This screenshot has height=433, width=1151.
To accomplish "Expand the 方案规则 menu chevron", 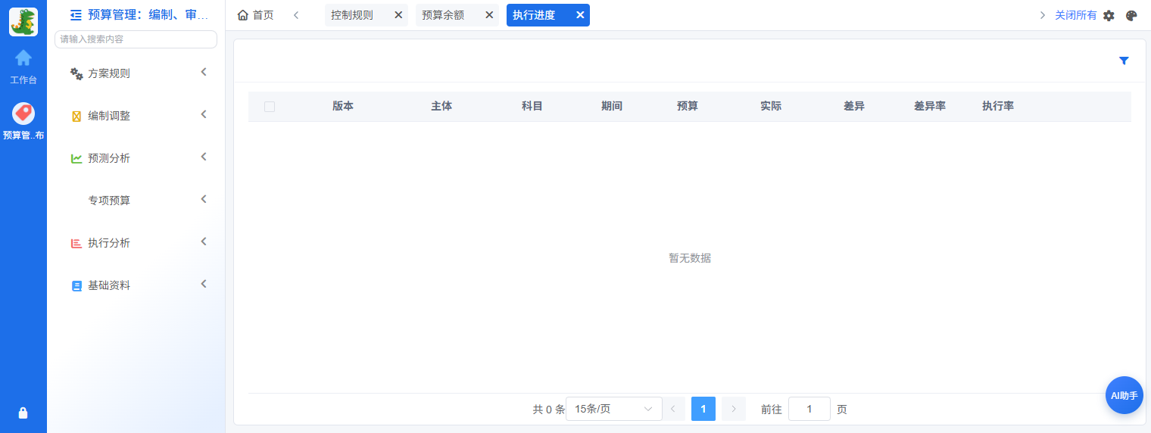I will 204,72.
